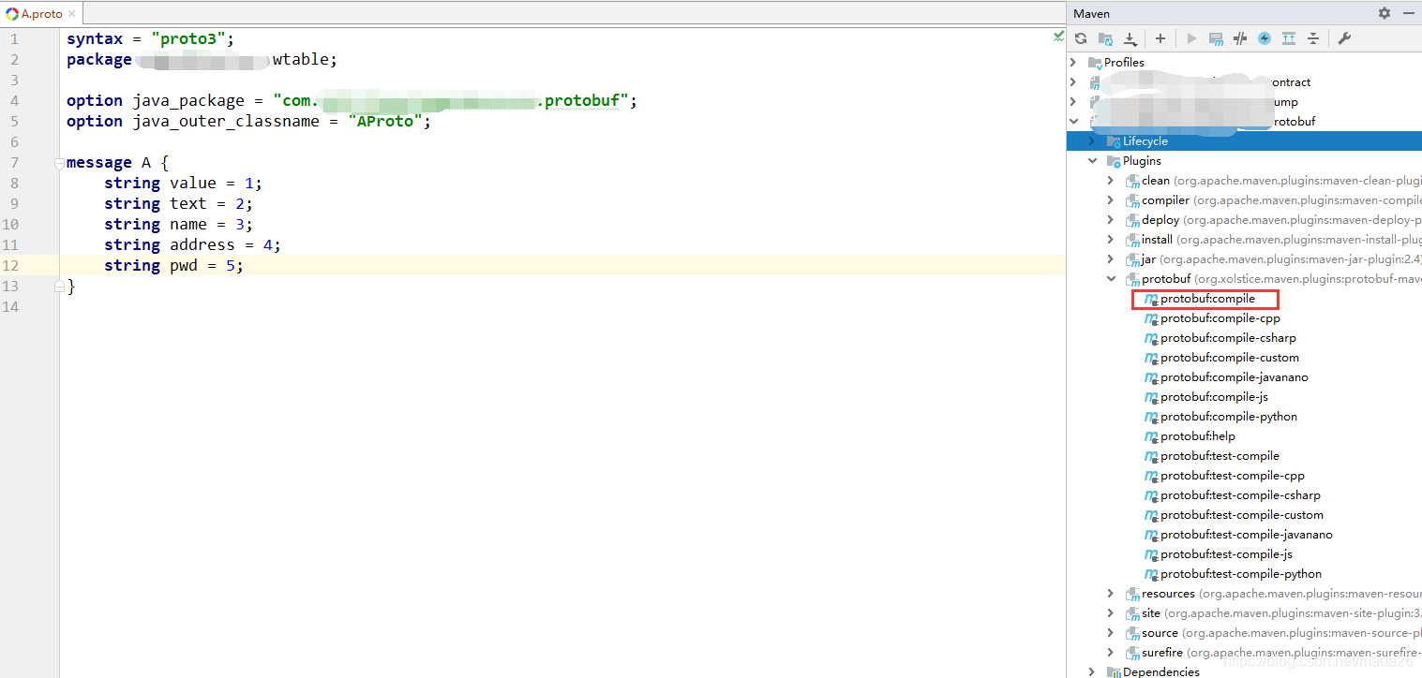Select the protobuf:compile-cpp goal

(x=1220, y=318)
